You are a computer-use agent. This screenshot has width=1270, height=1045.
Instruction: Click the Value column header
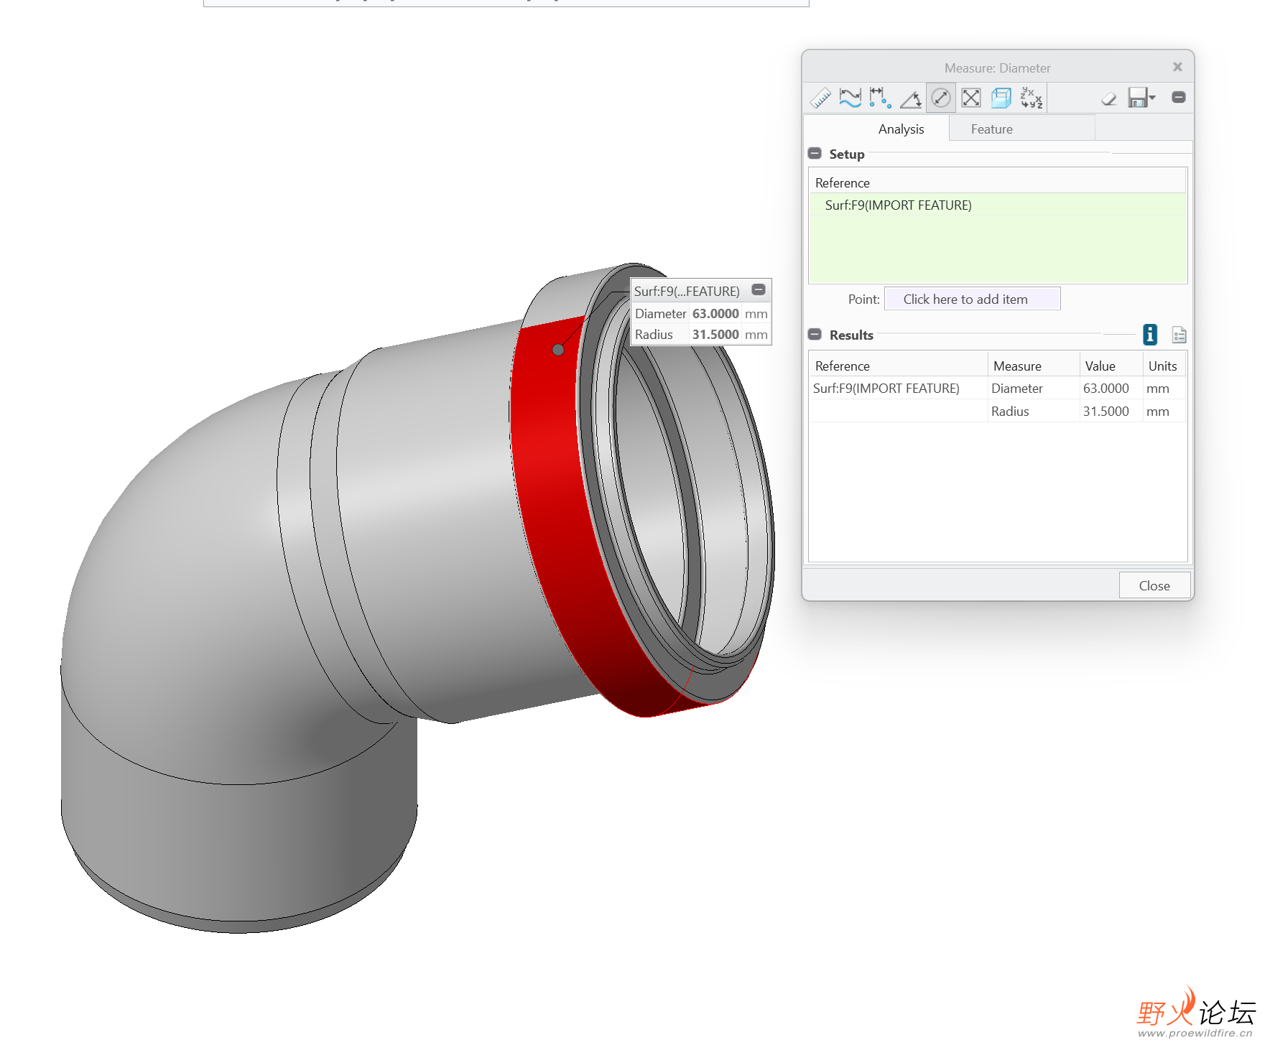tap(1111, 366)
